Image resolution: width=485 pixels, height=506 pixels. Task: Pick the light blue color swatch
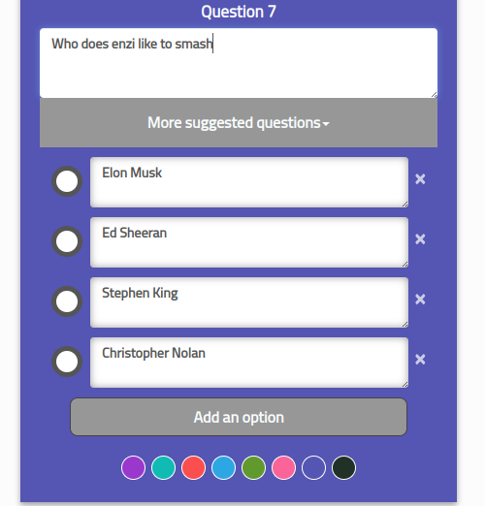pos(223,467)
